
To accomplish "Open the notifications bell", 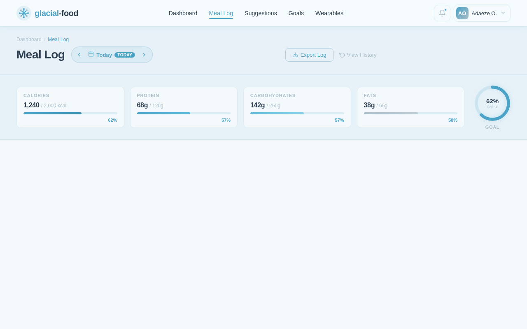I will click(x=442, y=13).
